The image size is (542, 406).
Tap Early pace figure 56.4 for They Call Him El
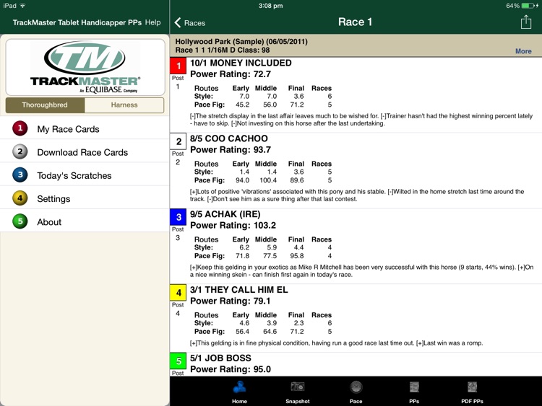(x=242, y=331)
